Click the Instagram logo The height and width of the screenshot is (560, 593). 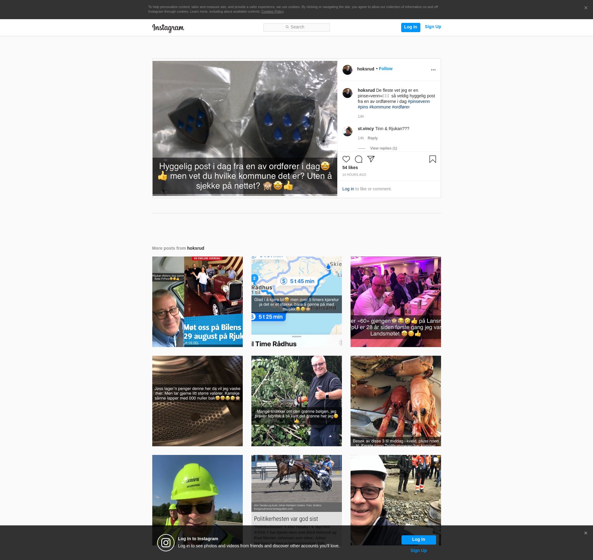click(x=168, y=28)
